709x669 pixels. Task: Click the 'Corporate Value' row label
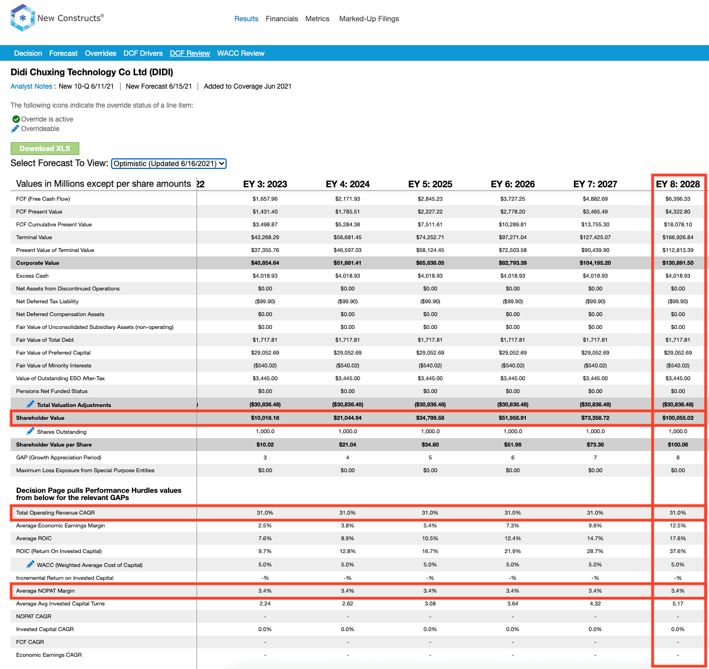37,263
